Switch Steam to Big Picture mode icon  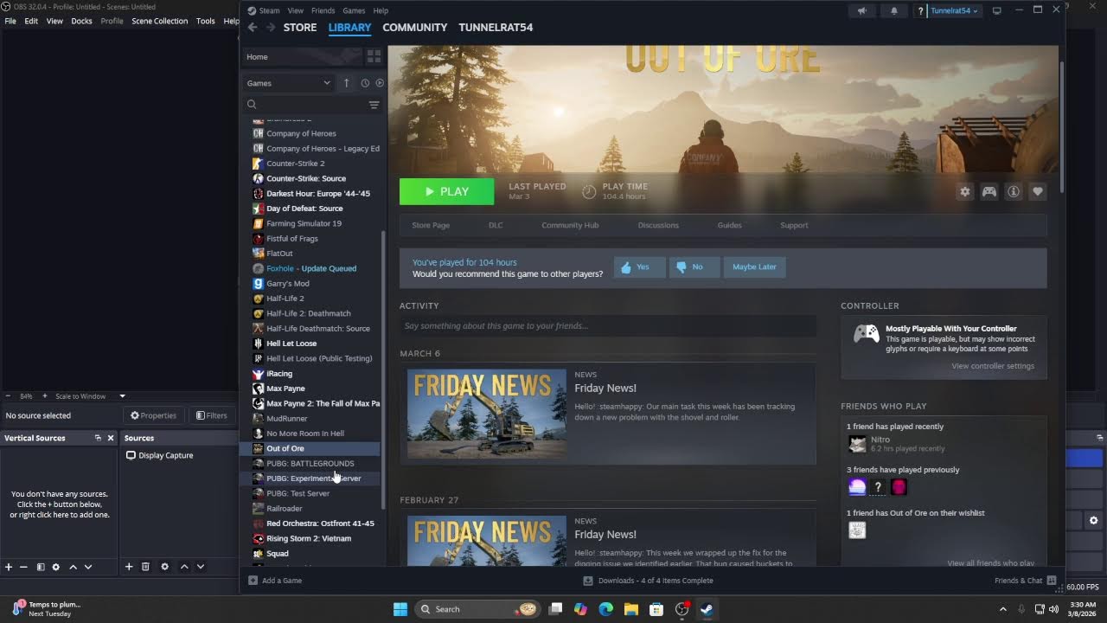pos(996,10)
